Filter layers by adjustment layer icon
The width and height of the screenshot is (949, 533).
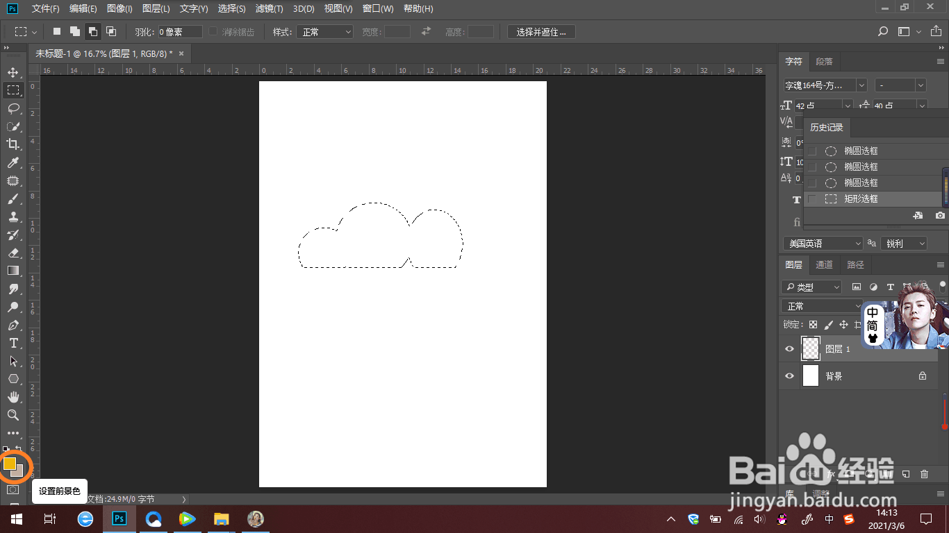point(873,287)
